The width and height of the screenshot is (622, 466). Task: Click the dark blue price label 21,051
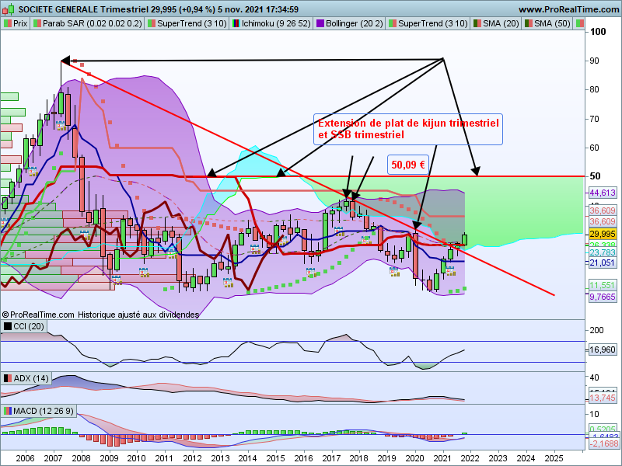tap(602, 263)
